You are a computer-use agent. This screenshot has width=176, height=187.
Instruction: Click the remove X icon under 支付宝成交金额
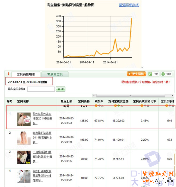click(x=121, y=106)
